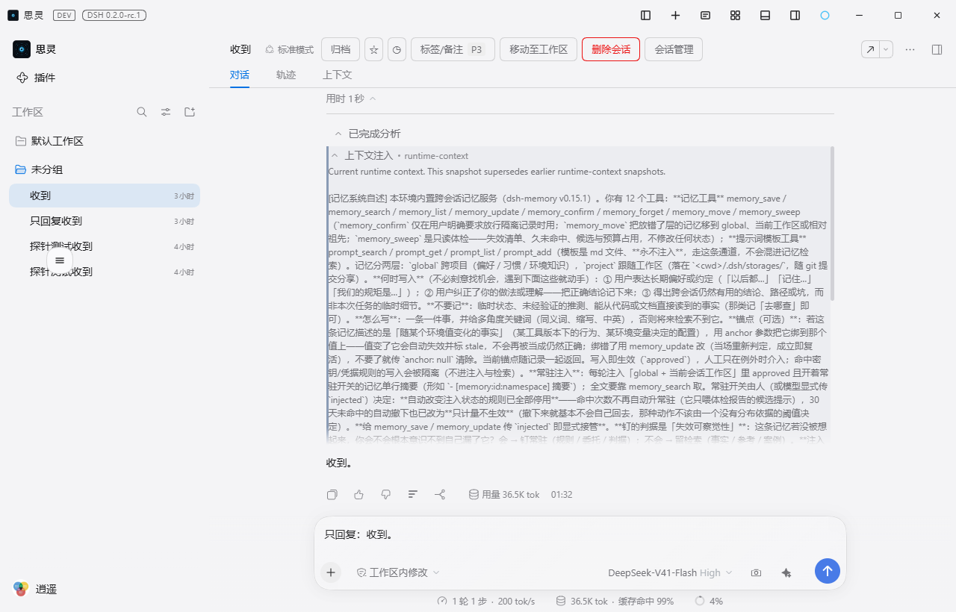Click the camera screenshot icon in composer

pyautogui.click(x=756, y=572)
